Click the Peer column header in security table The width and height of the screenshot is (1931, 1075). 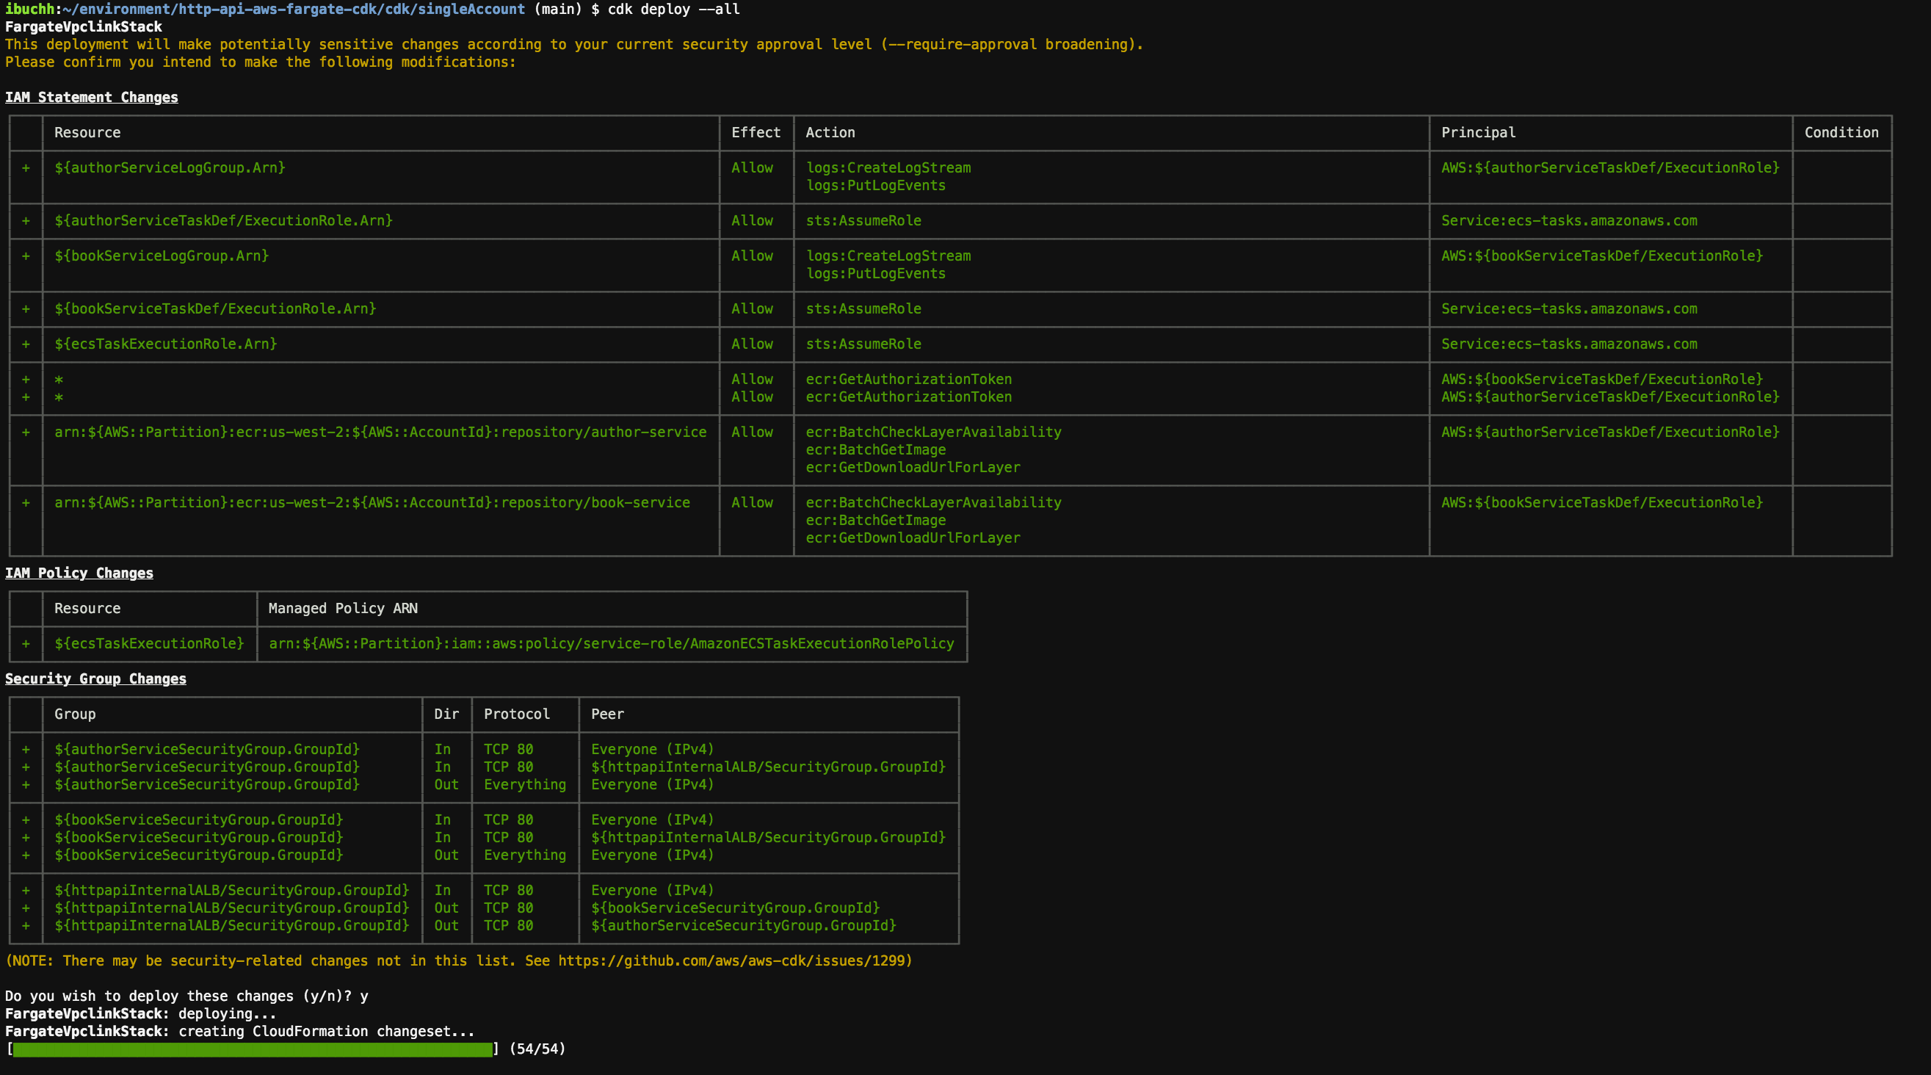tap(606, 714)
